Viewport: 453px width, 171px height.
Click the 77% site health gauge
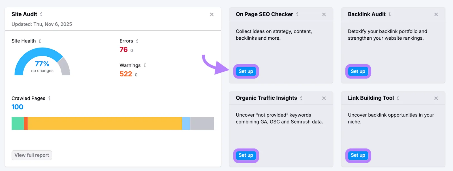pos(42,64)
